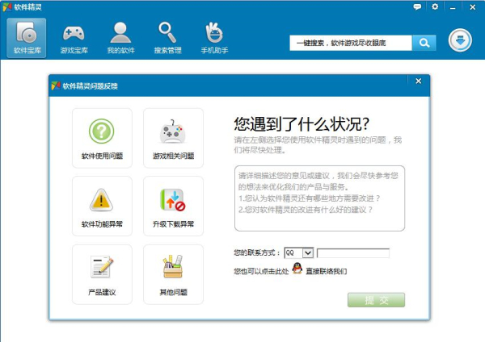The width and height of the screenshot is (485, 342).
Task: Switch to the 游戏宝库 games tab
Action: [x=74, y=38]
